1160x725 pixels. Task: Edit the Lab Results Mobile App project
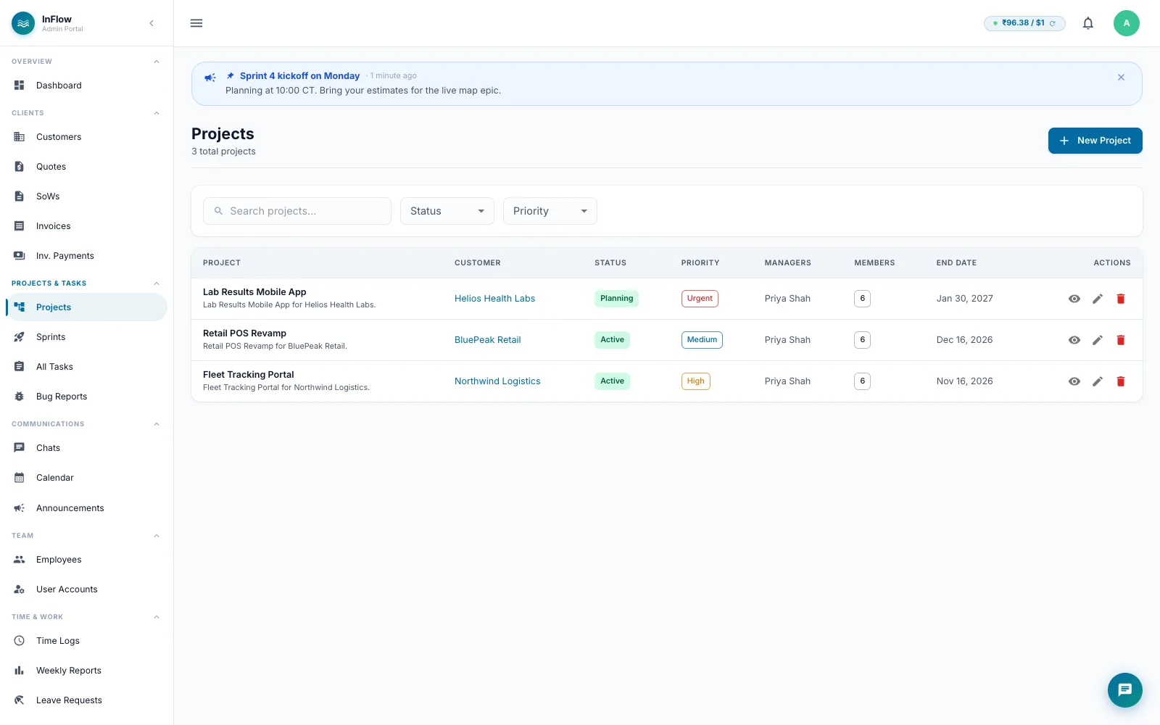[1098, 299]
